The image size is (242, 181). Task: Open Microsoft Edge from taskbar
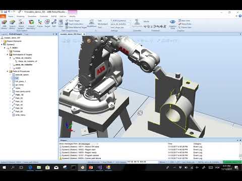click(30, 167)
